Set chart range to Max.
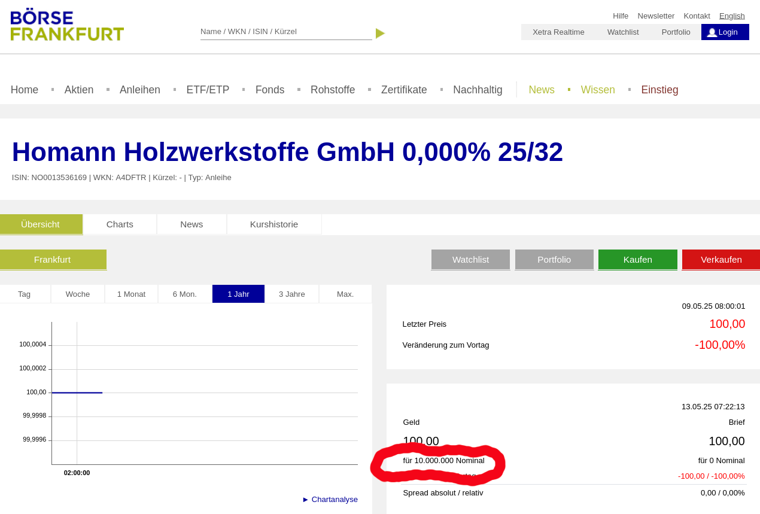 click(x=345, y=294)
